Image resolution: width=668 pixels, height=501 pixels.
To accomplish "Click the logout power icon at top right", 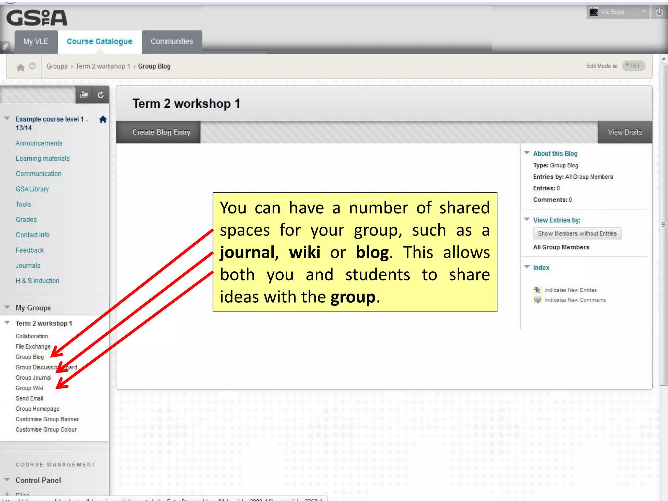I will click(659, 12).
